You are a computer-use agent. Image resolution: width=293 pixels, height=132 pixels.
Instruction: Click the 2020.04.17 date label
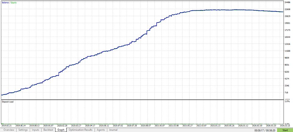(90, 126)
